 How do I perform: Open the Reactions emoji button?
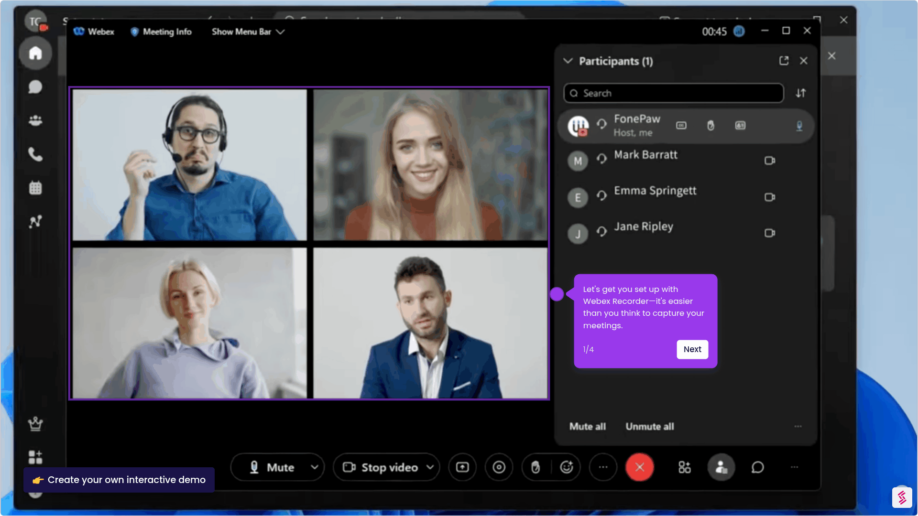tap(567, 467)
